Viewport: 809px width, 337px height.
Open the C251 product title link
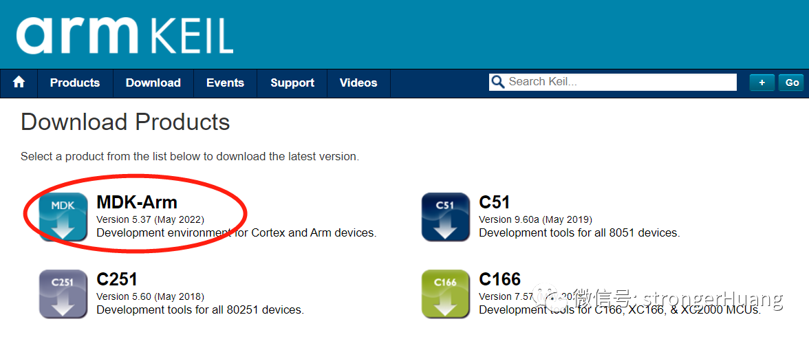click(117, 279)
